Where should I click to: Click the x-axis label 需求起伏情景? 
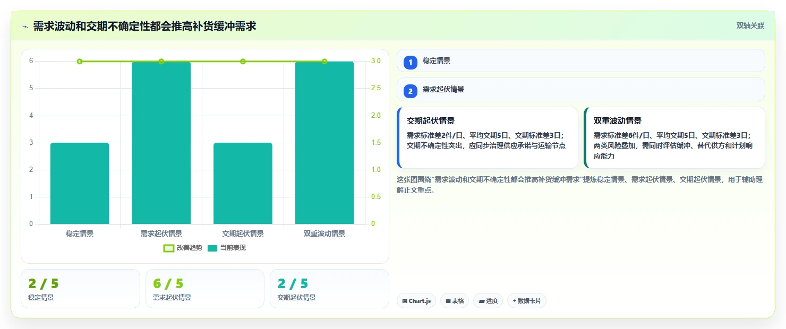tap(161, 233)
